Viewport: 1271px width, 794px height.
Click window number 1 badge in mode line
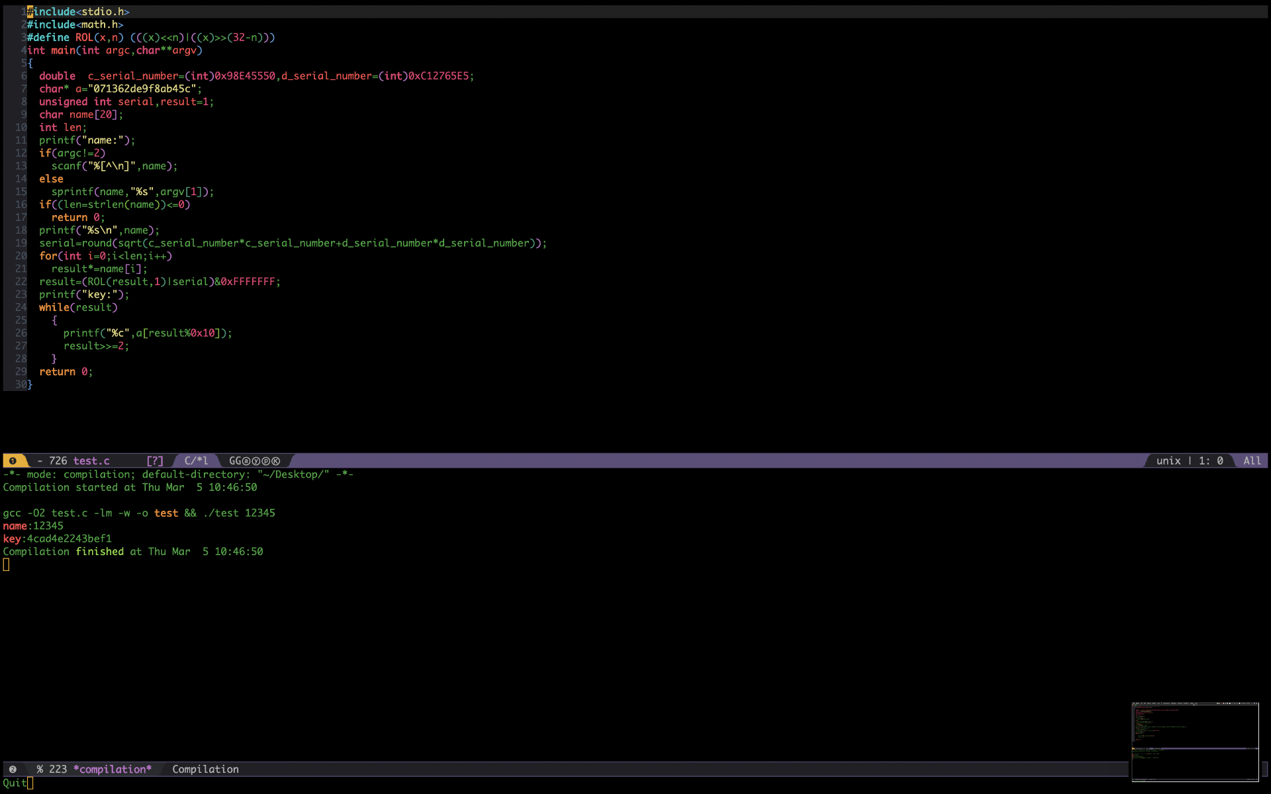13,461
